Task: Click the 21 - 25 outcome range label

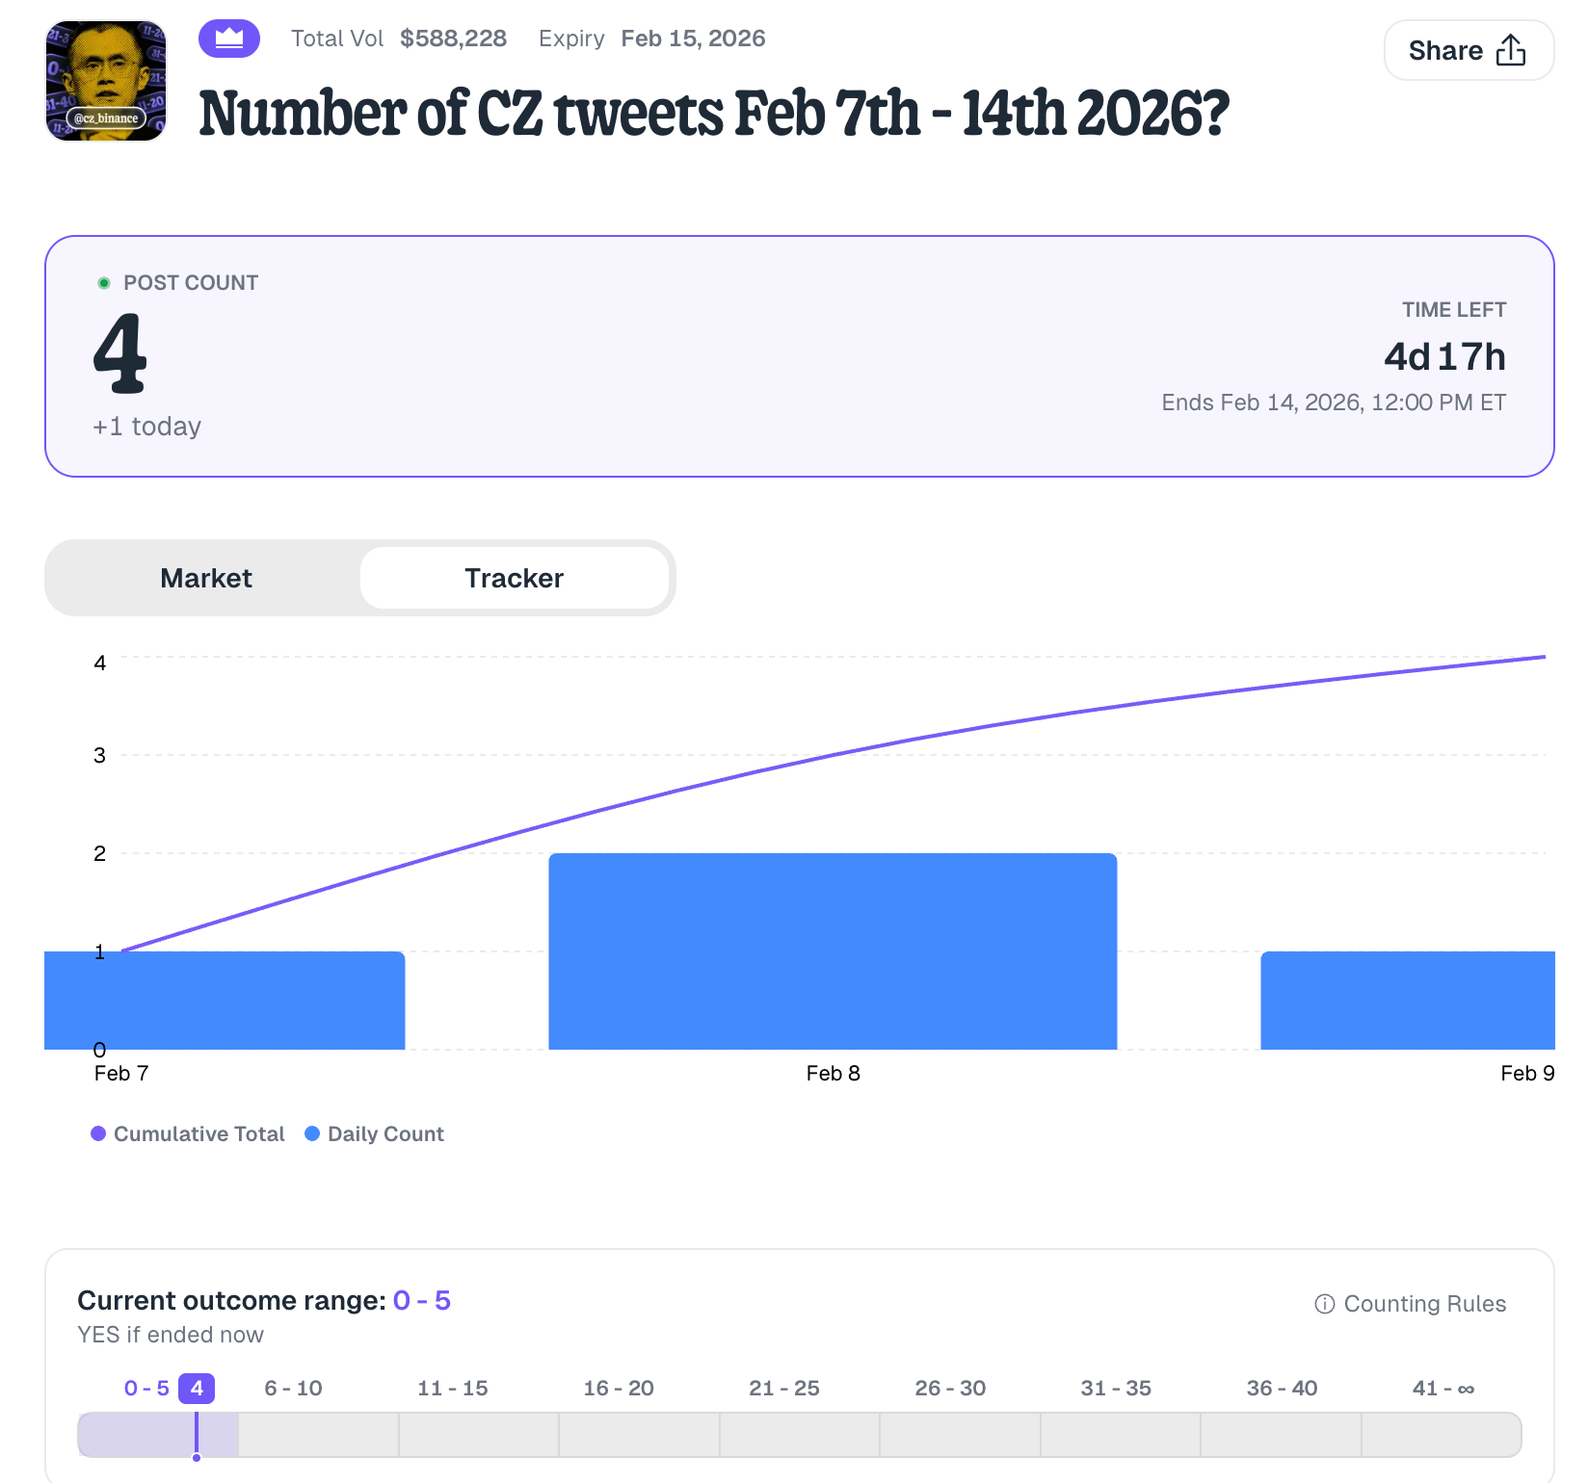Action: (x=783, y=1388)
